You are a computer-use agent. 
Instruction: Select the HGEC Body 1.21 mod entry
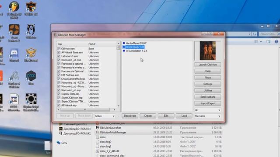[135, 47]
